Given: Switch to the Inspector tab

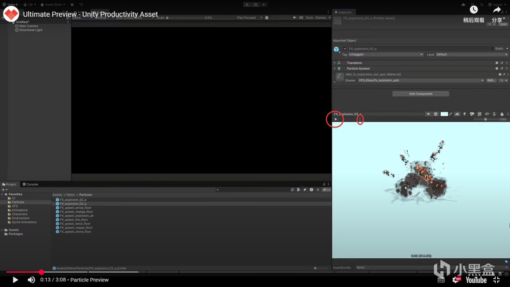Looking at the screenshot, I should [x=343, y=12].
